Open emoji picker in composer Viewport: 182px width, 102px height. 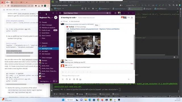(x=74, y=79)
